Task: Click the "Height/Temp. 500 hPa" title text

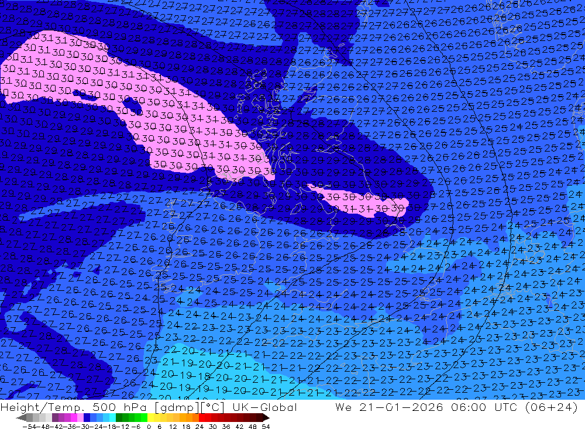Action: click(x=74, y=407)
